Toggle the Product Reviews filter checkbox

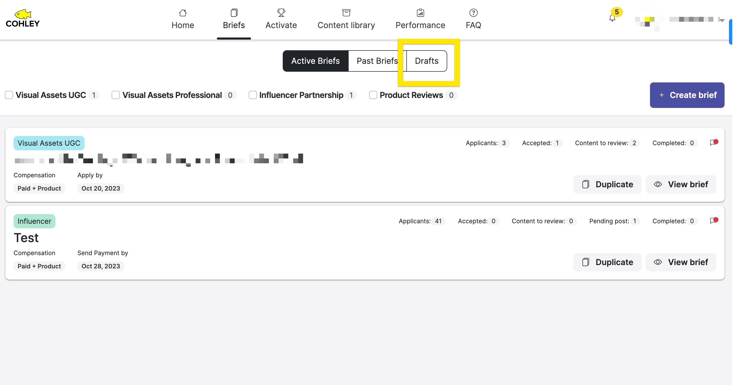(x=373, y=95)
